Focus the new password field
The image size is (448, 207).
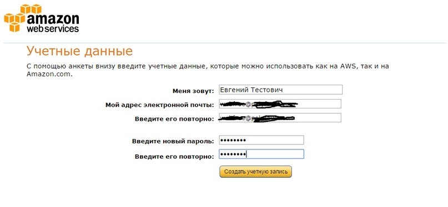(x=261, y=140)
